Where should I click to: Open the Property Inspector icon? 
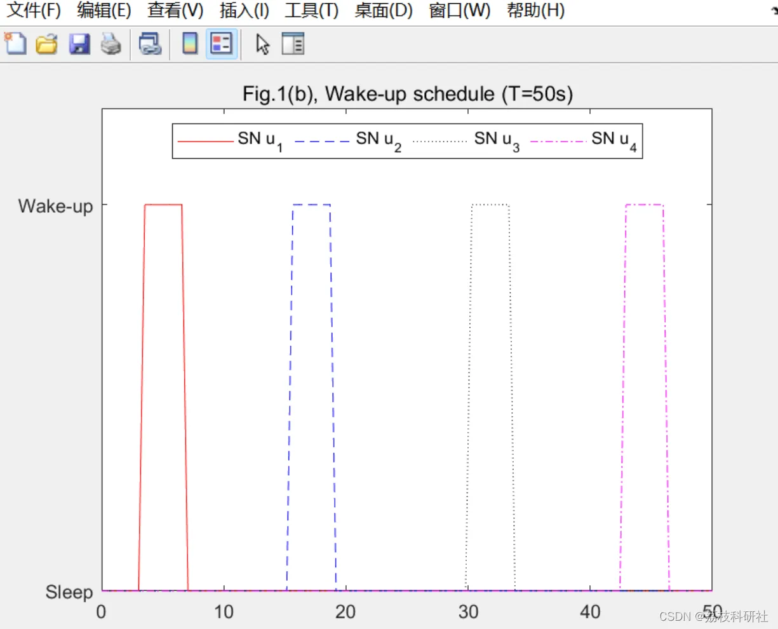pyautogui.click(x=293, y=44)
